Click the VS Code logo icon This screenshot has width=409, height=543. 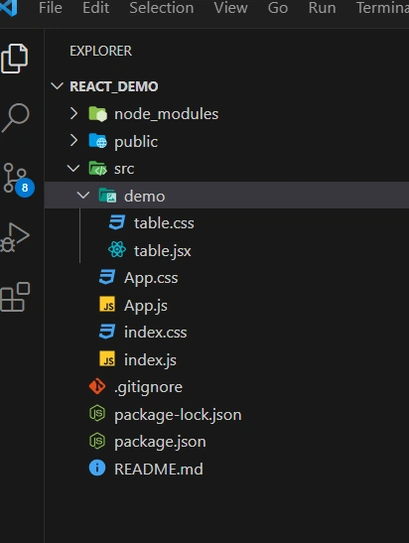[8, 8]
